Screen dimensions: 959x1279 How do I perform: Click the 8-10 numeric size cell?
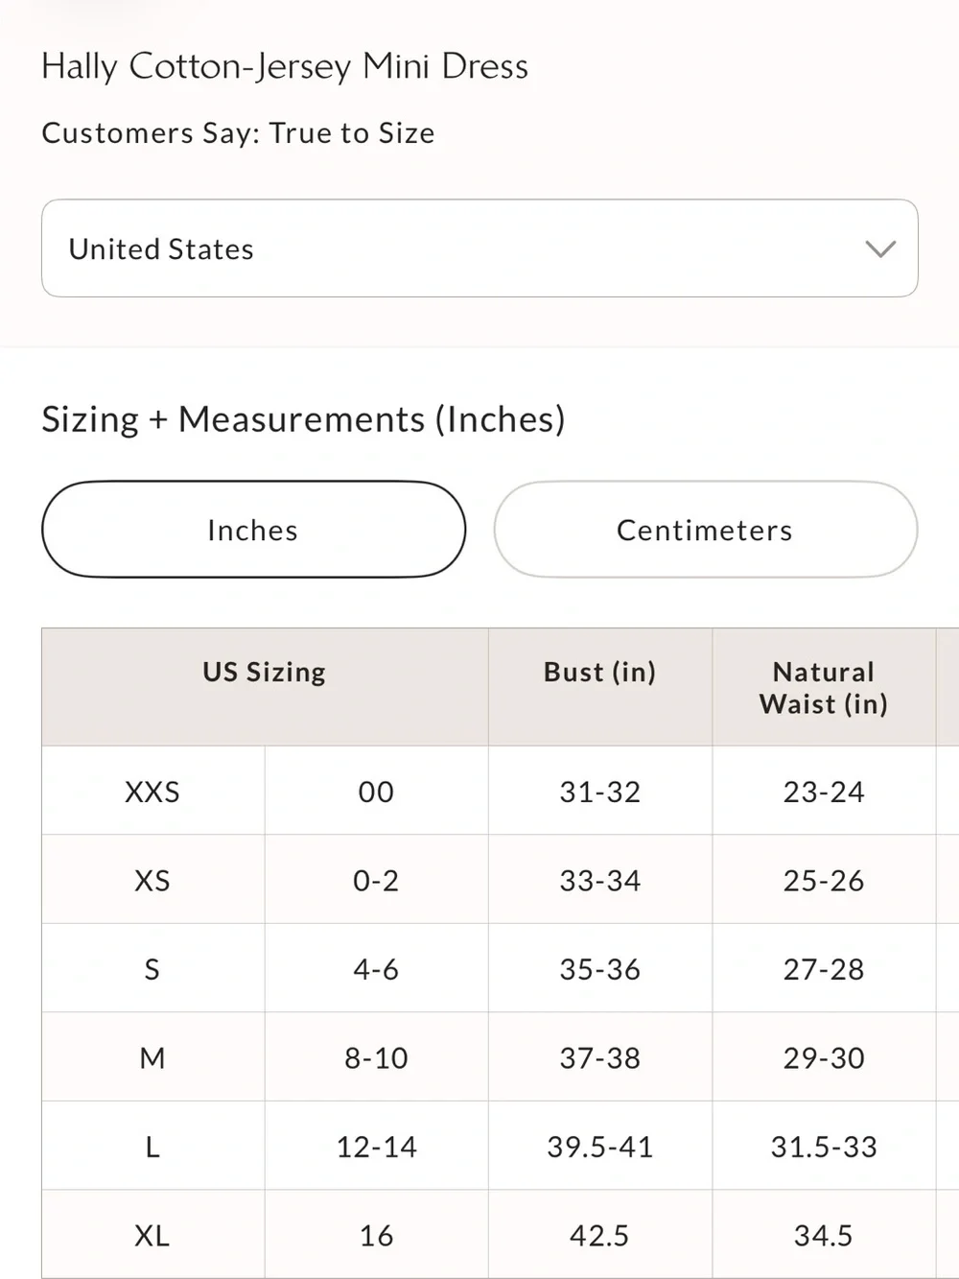(376, 1057)
